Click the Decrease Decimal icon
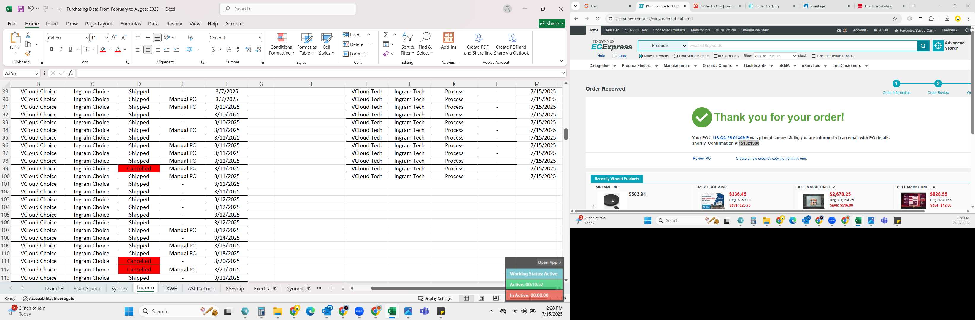975x320 pixels. pos(258,49)
